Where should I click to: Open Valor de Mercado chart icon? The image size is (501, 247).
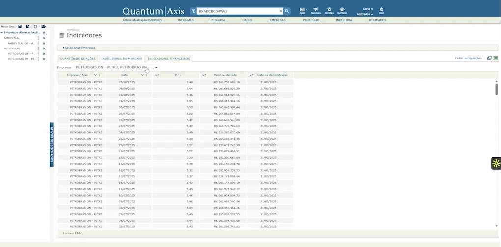[204, 75]
